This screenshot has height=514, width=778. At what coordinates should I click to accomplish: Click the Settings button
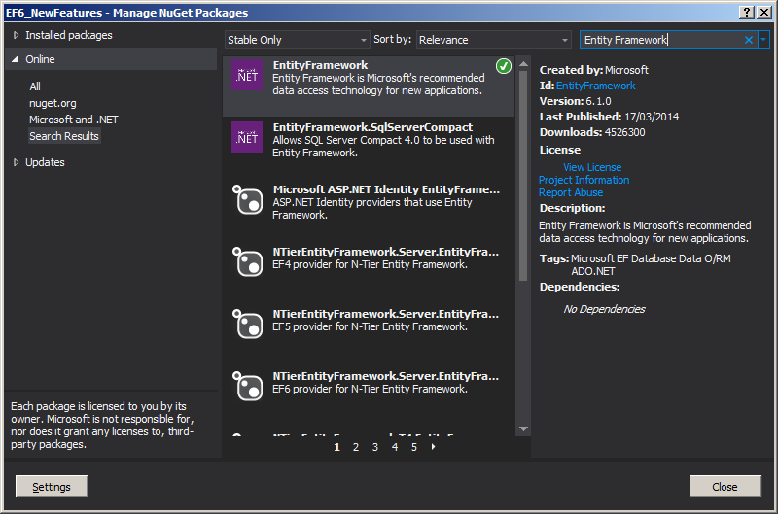[x=51, y=486]
